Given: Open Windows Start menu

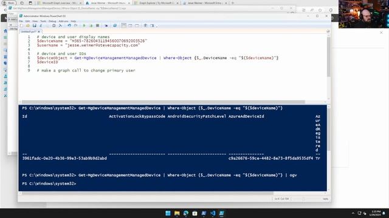Looking at the screenshot, I should point(168,213).
